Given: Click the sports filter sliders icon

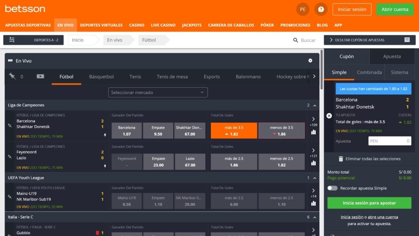Looking at the screenshot, I should (x=12, y=40).
